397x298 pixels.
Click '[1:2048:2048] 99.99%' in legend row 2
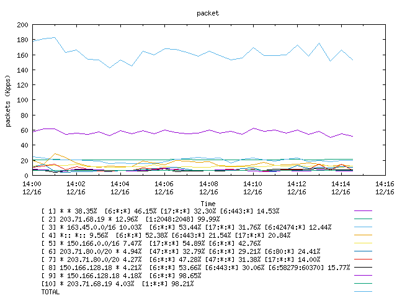tap(183, 219)
